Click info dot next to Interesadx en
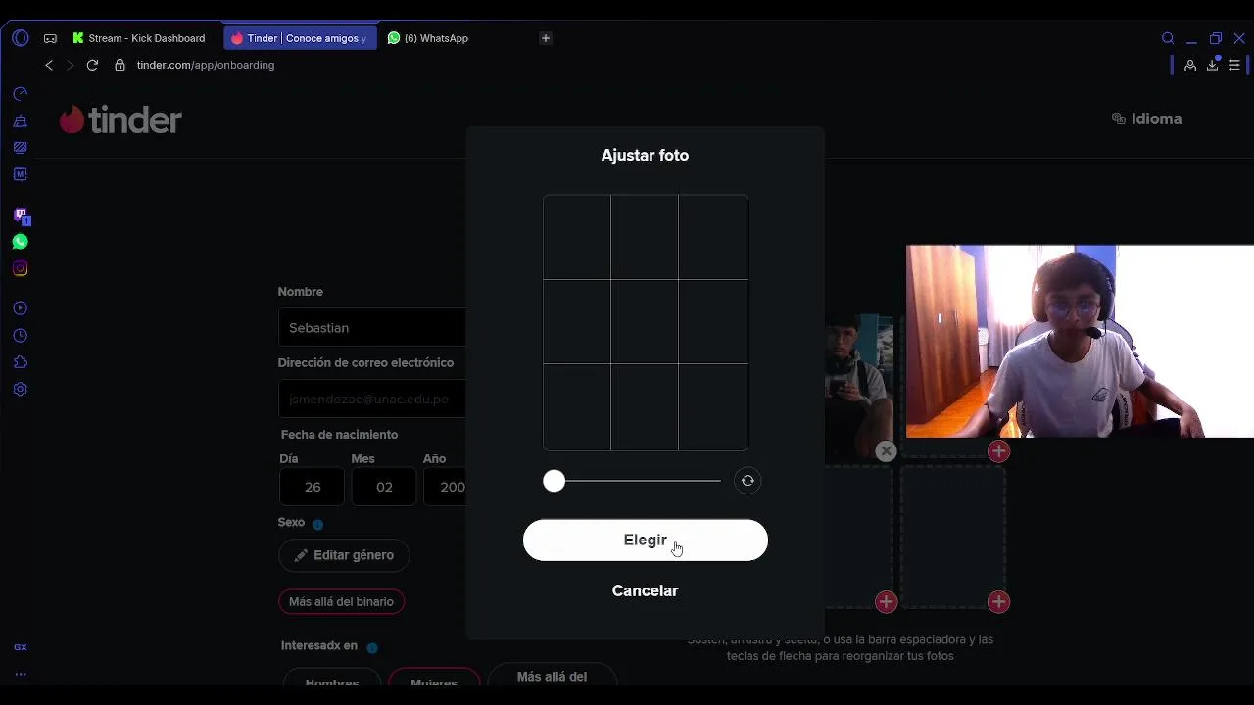 372,647
